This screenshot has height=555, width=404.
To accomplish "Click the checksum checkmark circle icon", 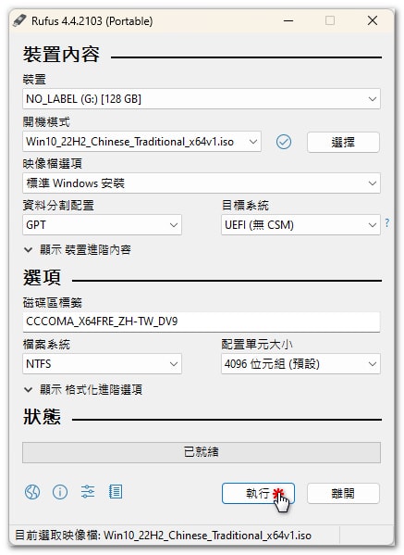I will click(284, 142).
